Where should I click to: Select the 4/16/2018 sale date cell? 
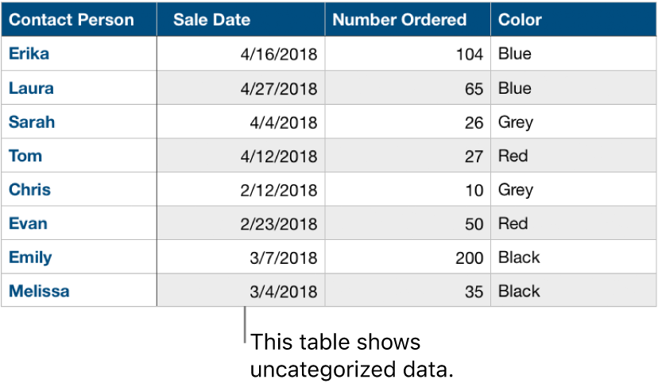pos(278,55)
